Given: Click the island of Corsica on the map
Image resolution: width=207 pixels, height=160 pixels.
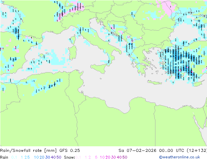Looking at the screenshot, I should point(73,40).
